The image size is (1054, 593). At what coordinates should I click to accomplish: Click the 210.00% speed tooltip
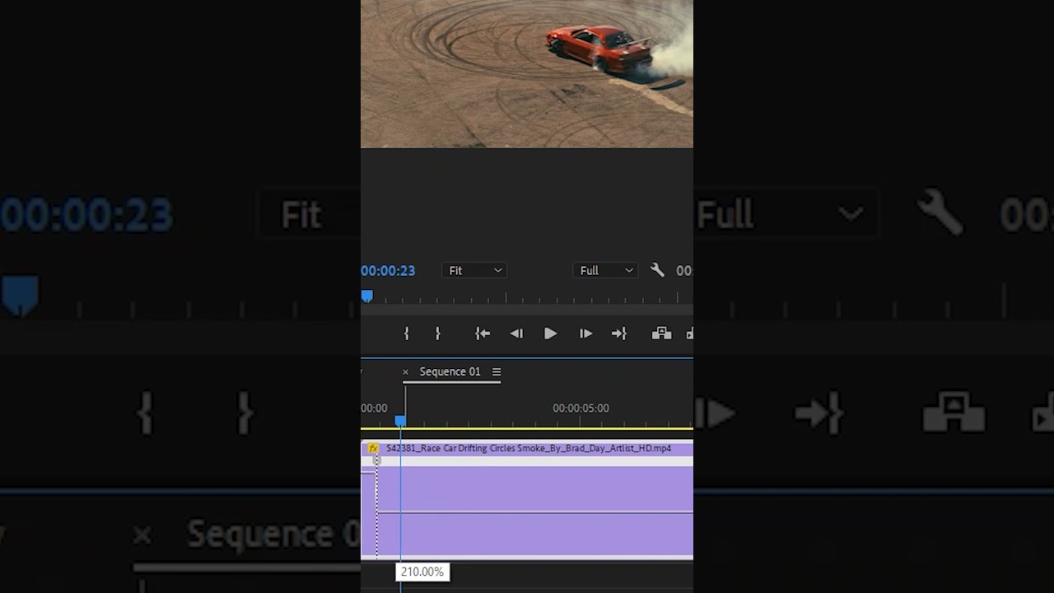[422, 572]
